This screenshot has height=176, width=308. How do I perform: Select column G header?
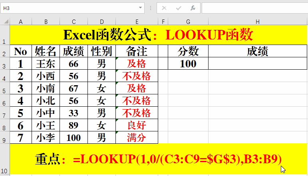tap(188, 22)
